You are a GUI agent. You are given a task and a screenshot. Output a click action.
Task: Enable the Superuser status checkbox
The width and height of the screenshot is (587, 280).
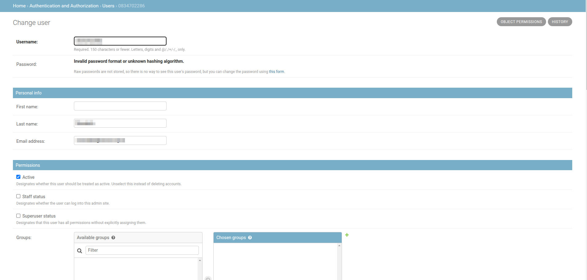[18, 216]
